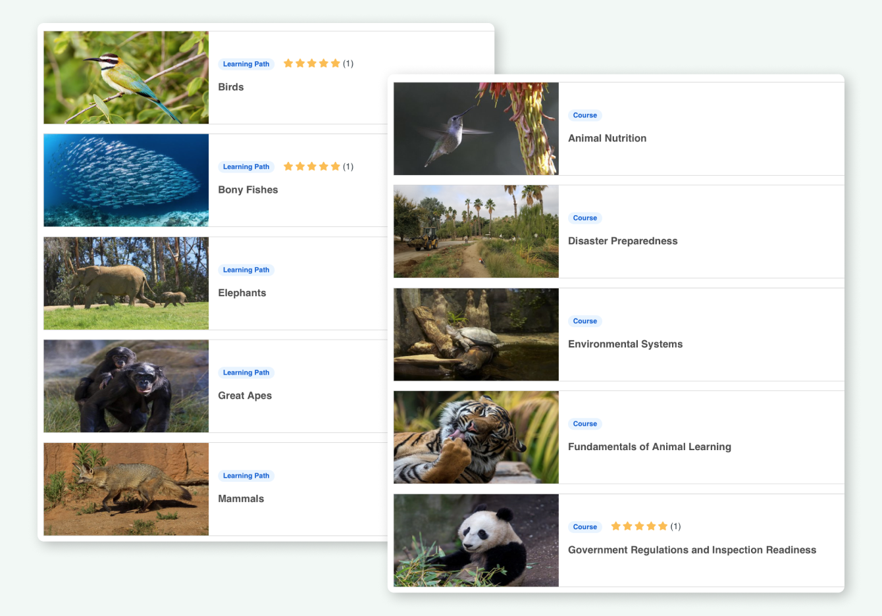Click the Birds star rating
This screenshot has width=882, height=616.
[311, 64]
